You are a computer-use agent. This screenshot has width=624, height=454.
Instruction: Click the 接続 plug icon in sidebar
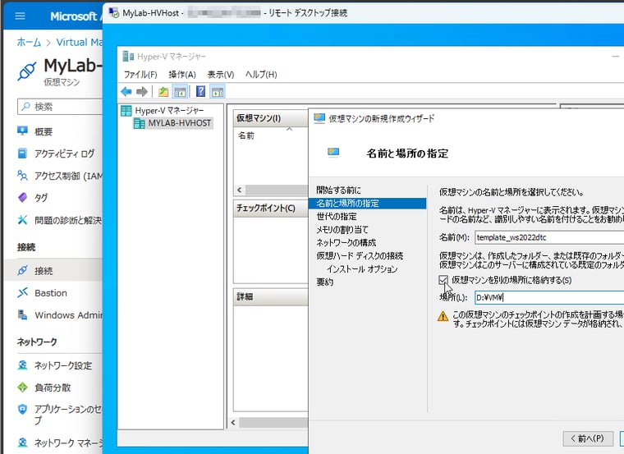pyautogui.click(x=23, y=271)
